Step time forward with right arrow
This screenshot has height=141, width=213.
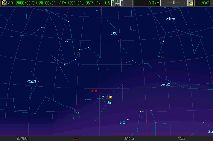coord(122,3)
